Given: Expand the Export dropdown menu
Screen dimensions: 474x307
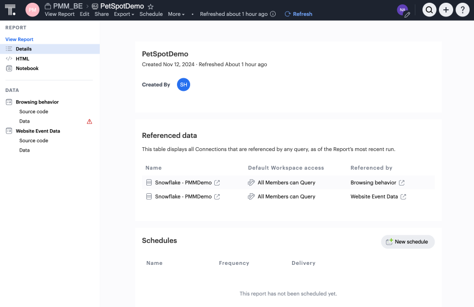Looking at the screenshot, I should point(124,14).
